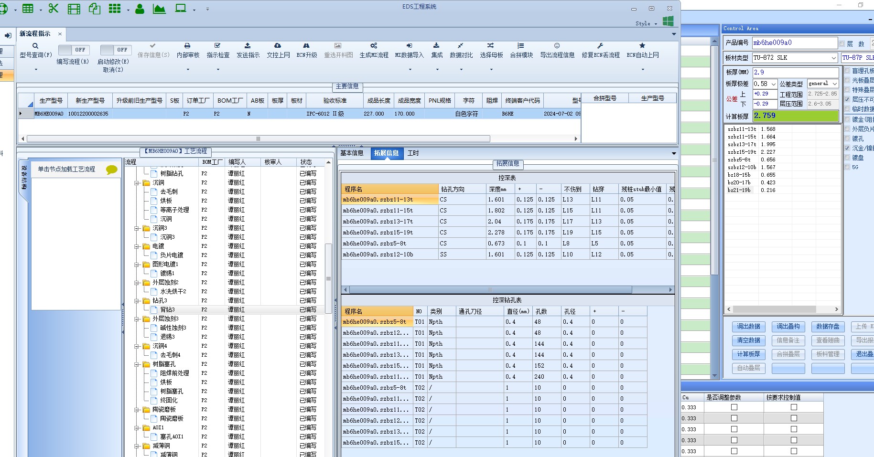874x457 pixels.
Task: Open the 板材类型 TU-872 SLK dropdown
Action: [x=833, y=58]
